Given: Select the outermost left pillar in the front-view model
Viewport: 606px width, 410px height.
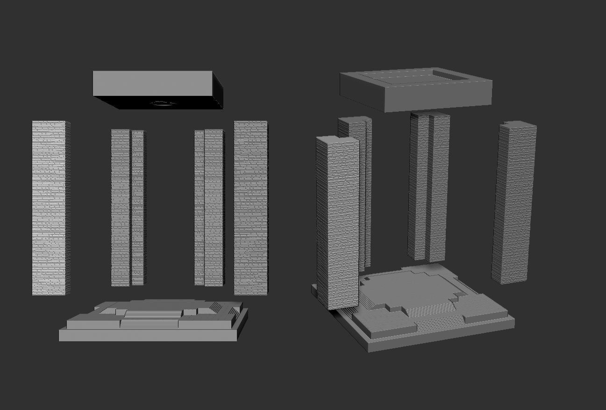Looking at the screenshot, I should pyautogui.click(x=51, y=208).
